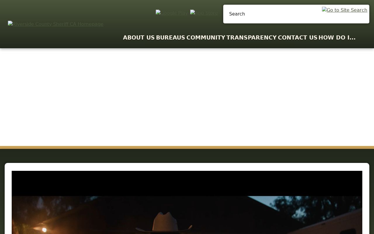The width and height of the screenshot is (374, 234).
Task: Open the Google Play app badge
Action: click(172, 13)
